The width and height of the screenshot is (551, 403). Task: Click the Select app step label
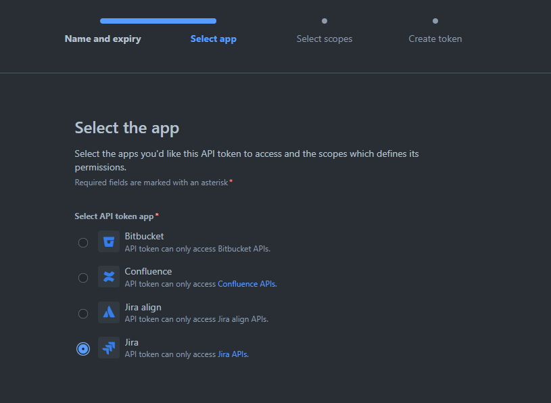[x=214, y=39]
